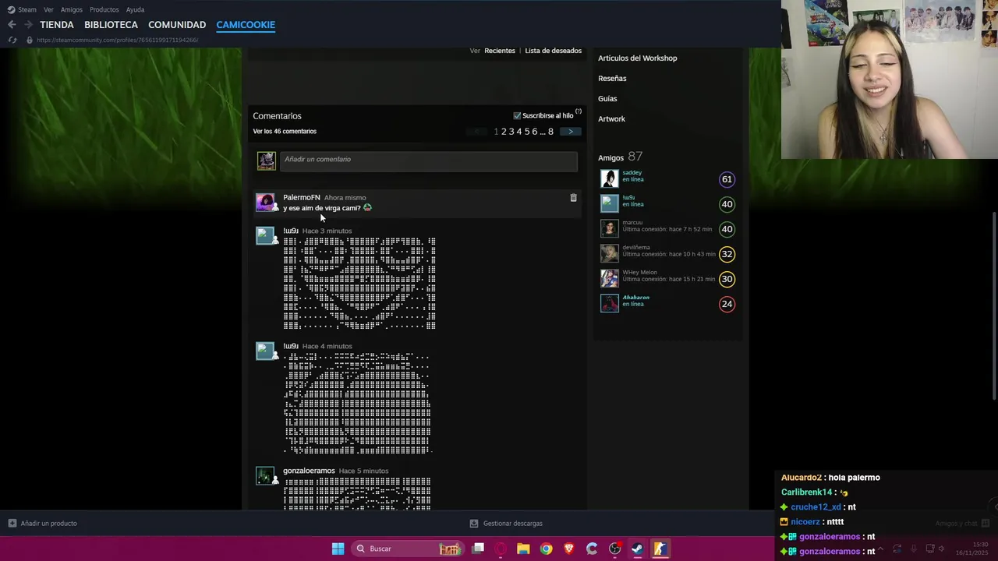Go back with the Steam back arrow
This screenshot has height=561, width=998.
click(x=12, y=25)
